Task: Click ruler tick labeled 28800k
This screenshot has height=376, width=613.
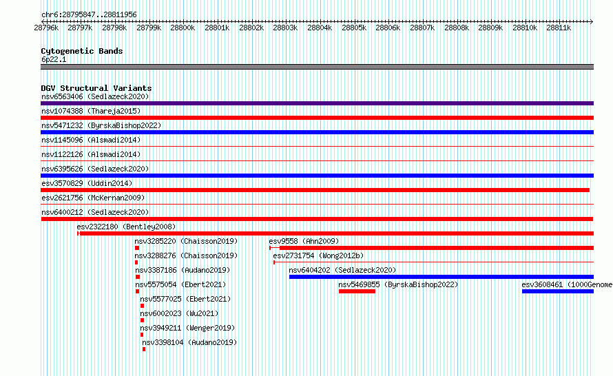Action: coord(183,28)
